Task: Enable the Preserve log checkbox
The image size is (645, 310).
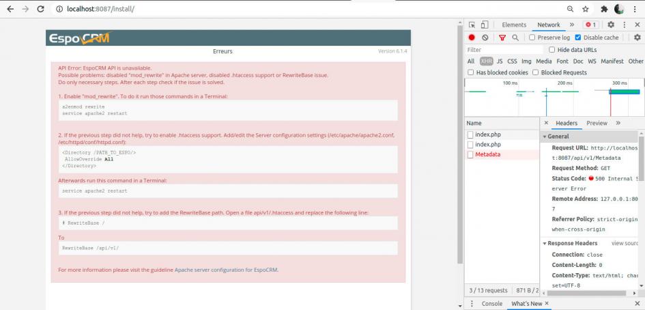Action: [x=532, y=38]
